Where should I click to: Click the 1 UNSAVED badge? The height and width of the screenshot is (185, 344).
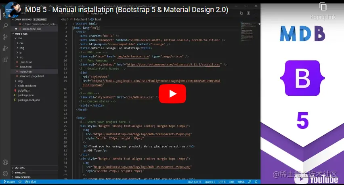point(40,19)
